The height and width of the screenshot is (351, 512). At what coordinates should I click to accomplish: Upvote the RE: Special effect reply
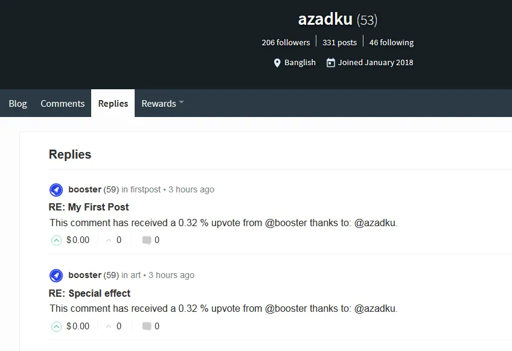pos(57,326)
